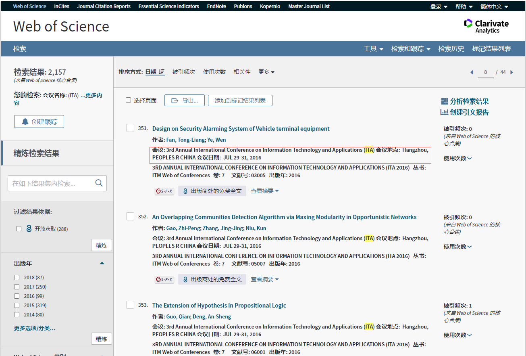Open Journal Citation Reports in top bar
Screen dimensions: 526x356
pos(104,6)
